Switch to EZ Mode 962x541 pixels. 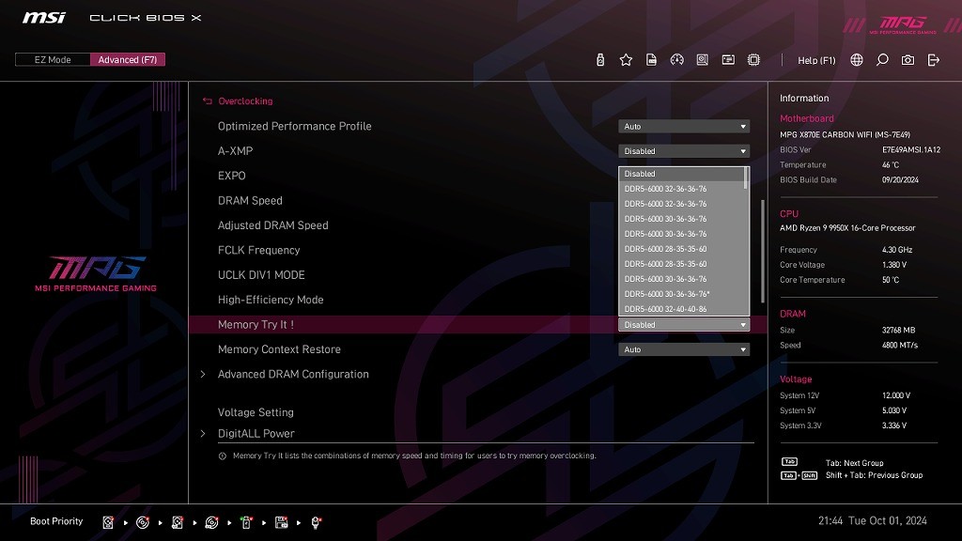pyautogui.click(x=53, y=60)
